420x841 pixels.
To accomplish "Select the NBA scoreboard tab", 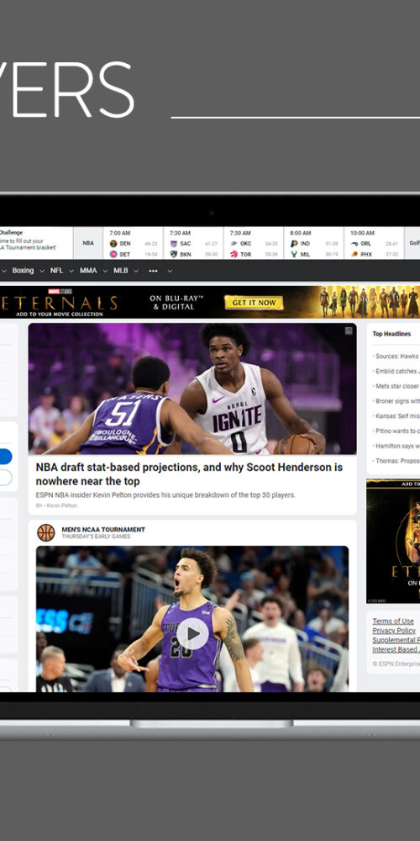I will point(88,244).
